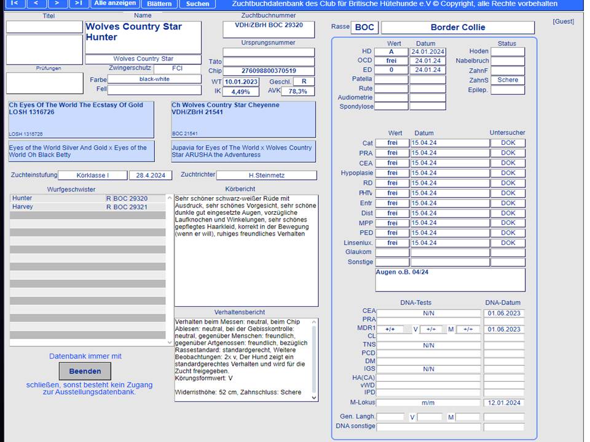
Task: Click the Täto field
Action: pos(269,61)
